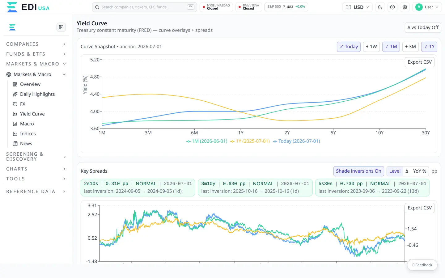
Task: Click the user avatar icon
Action: [x=419, y=7]
